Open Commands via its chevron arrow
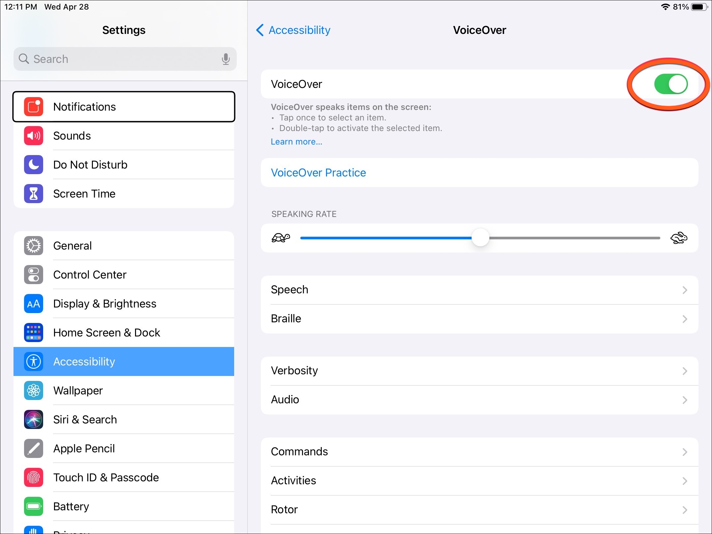The width and height of the screenshot is (712, 534). click(x=685, y=452)
